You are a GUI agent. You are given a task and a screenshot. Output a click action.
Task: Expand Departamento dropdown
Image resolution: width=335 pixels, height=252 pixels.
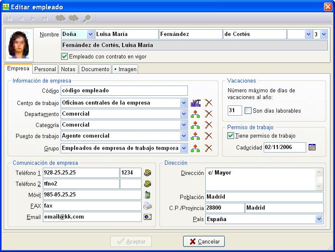pyautogui.click(x=184, y=114)
